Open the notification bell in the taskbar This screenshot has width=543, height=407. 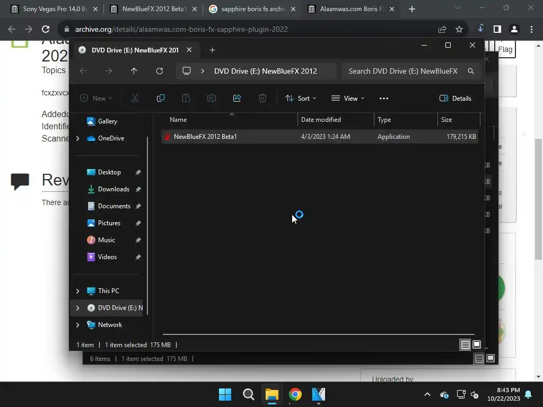point(529,394)
